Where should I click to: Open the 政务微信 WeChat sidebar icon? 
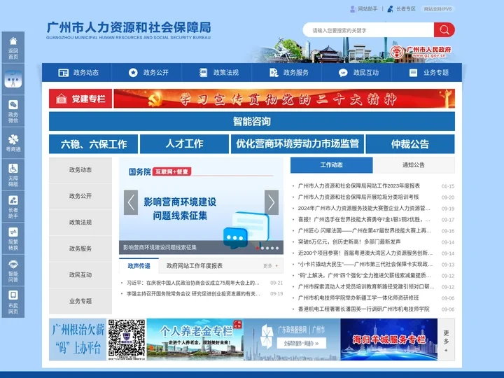point(13,111)
